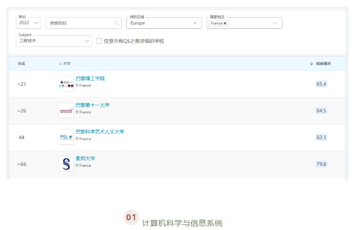Sort by 综合得分 column header
This screenshot has height=230, width=358.
click(320, 64)
